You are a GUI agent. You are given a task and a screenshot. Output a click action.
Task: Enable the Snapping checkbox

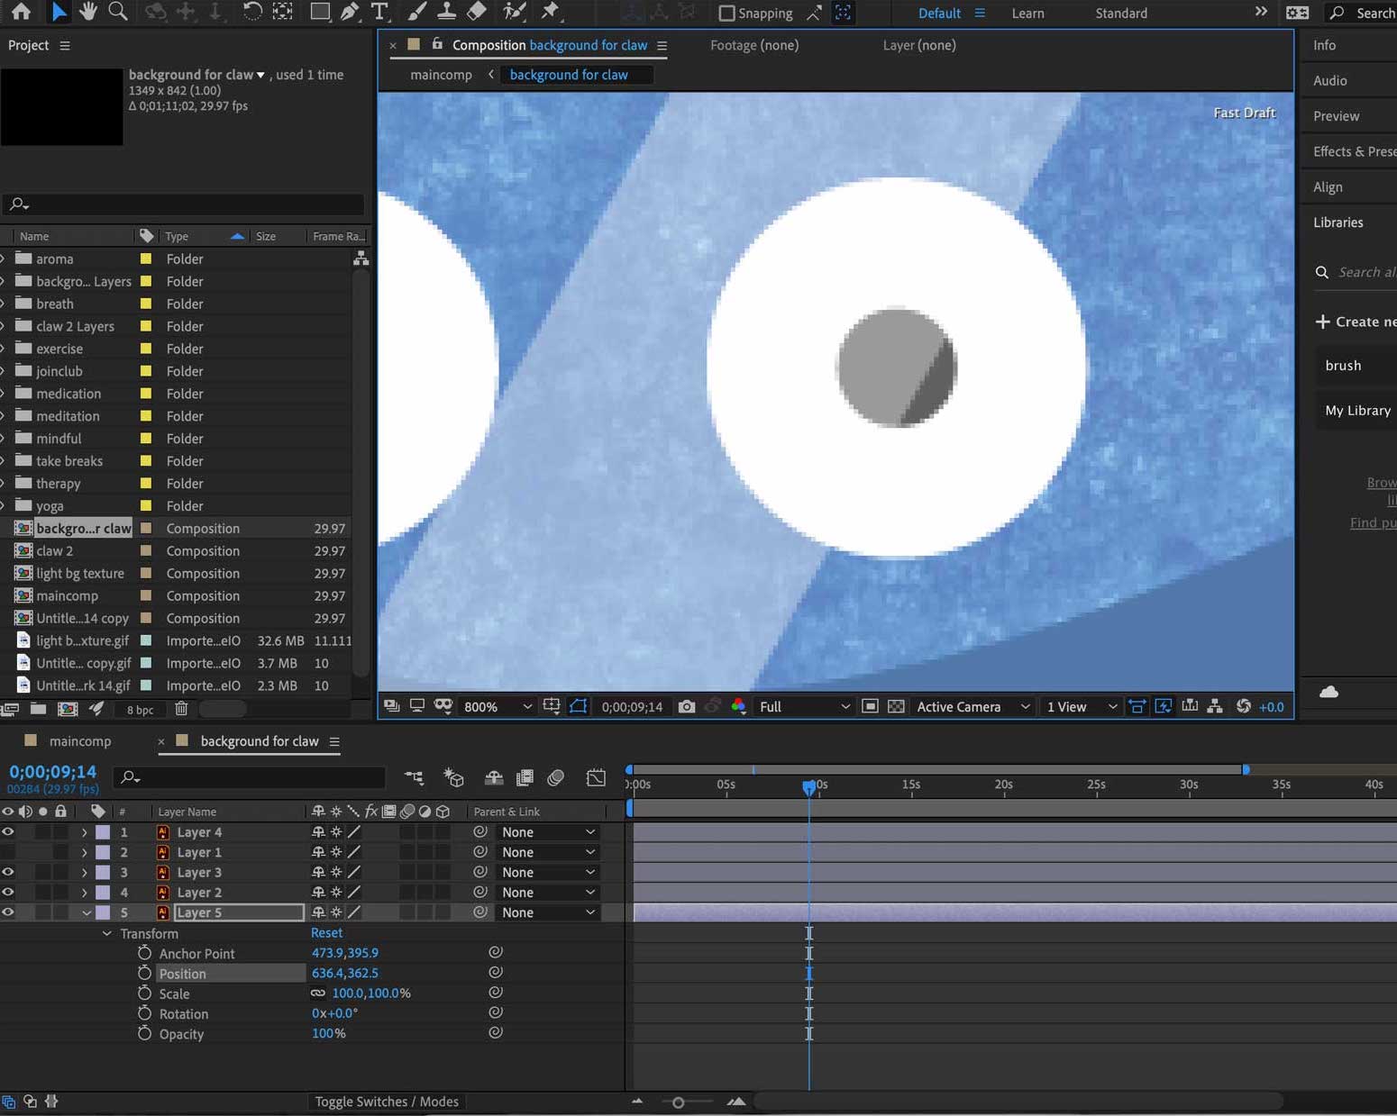click(x=726, y=13)
